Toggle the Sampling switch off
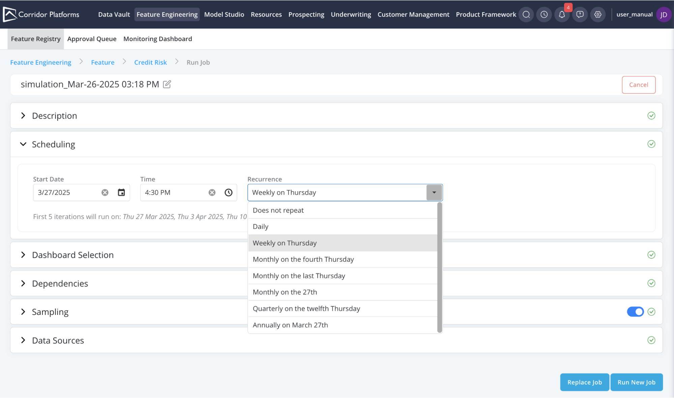This screenshot has height=398, width=674. pos(635,312)
